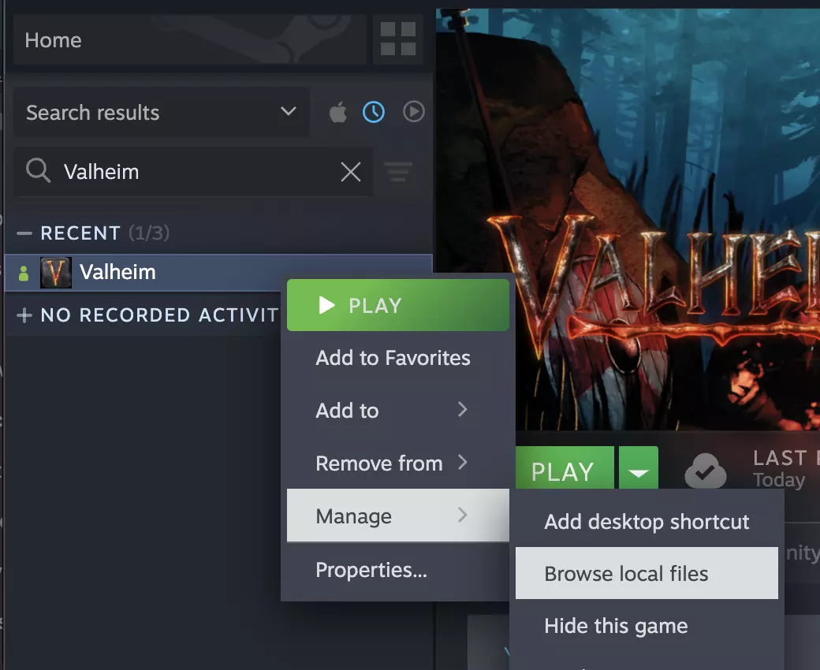Open the Manage submenu
Viewport: 820px width, 670px height.
click(398, 516)
